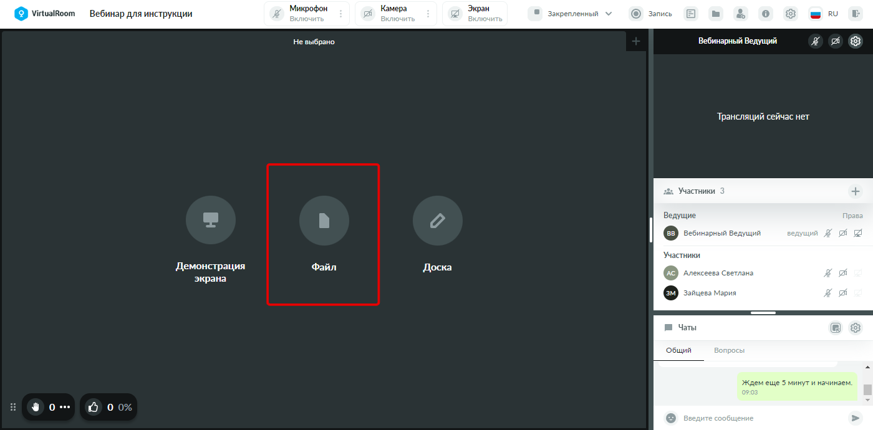
Task: Open the user access icon in top bar
Action: pos(740,14)
